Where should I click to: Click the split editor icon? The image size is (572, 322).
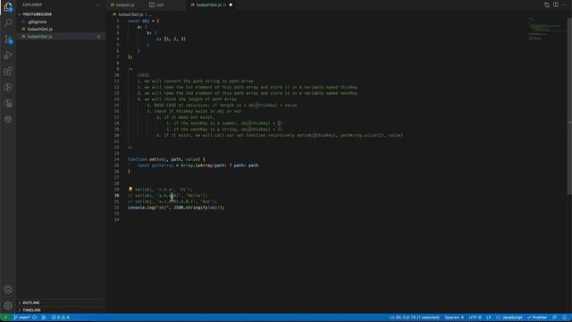[x=556, y=4]
